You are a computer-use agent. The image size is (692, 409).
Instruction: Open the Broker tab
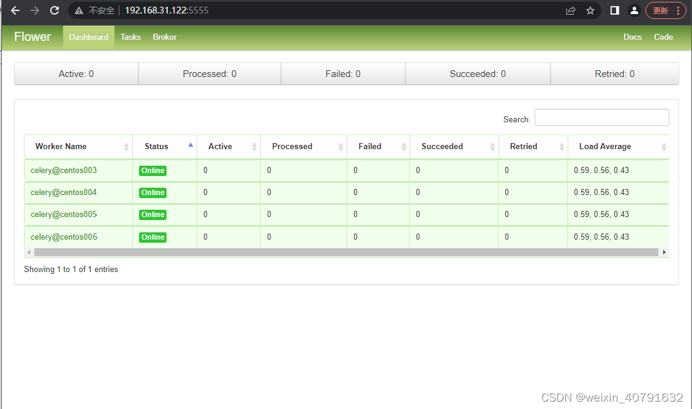coord(165,37)
